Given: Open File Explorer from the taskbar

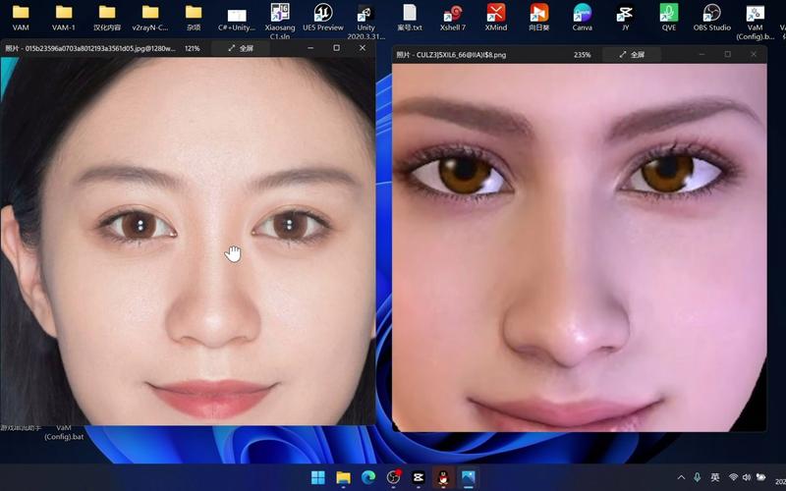Looking at the screenshot, I should coord(344,478).
